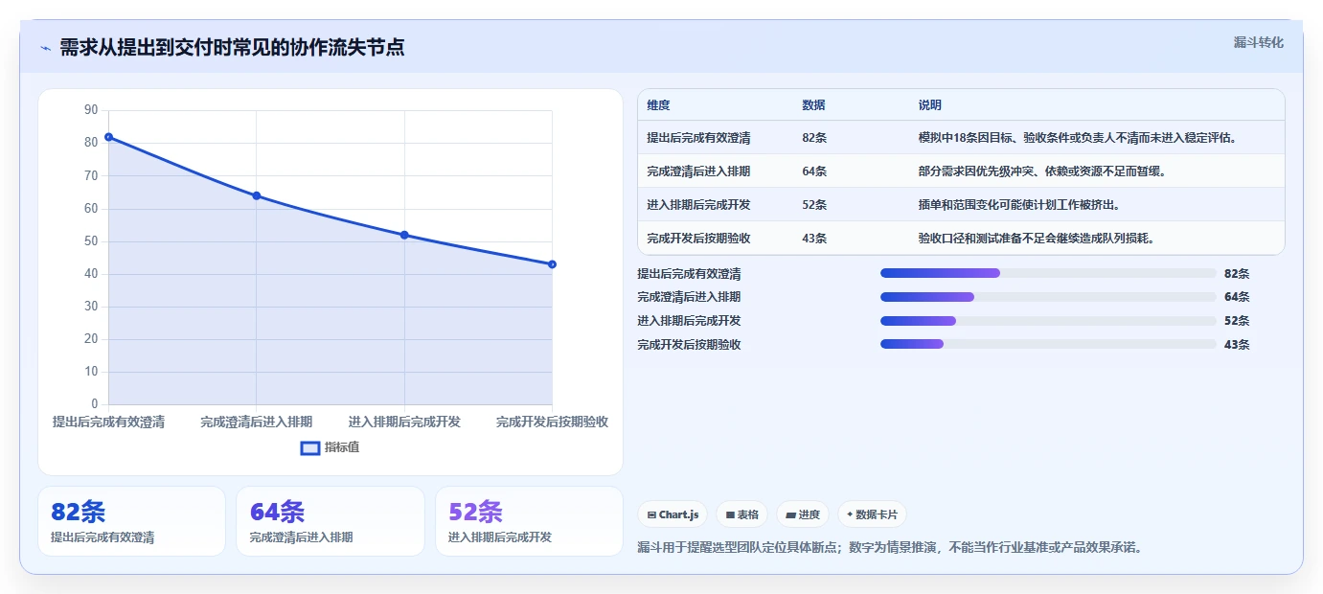Viewport: 1323px width, 594px height.
Task: Select the 表格 tag
Action: coord(741,514)
